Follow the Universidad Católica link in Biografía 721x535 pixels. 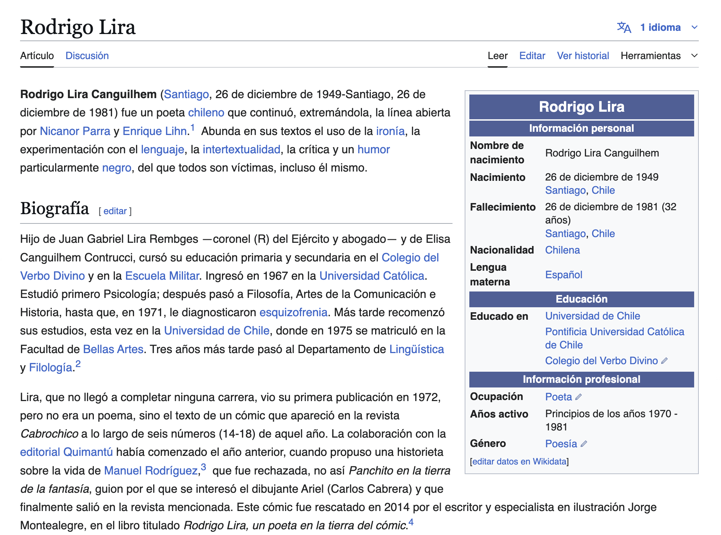[372, 276]
